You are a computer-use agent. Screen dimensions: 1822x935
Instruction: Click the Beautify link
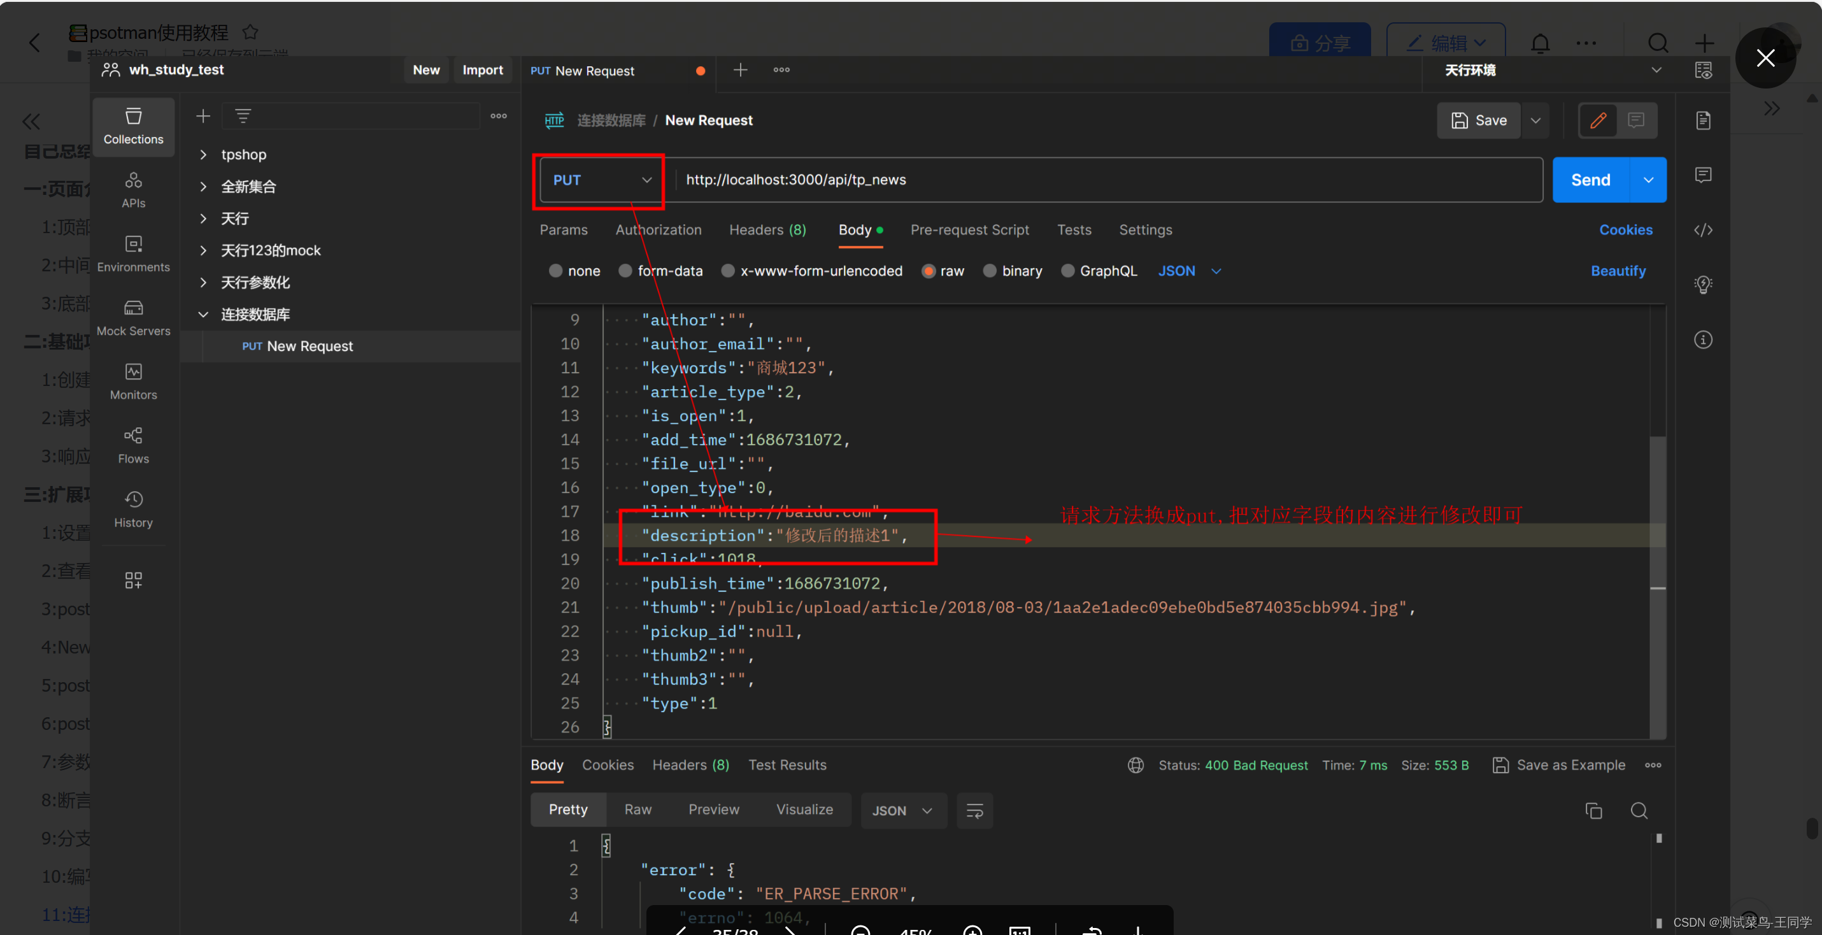pyautogui.click(x=1618, y=271)
